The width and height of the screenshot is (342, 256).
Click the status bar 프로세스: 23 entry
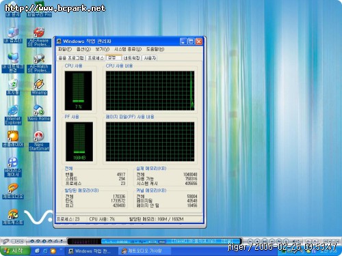[x=68, y=219]
